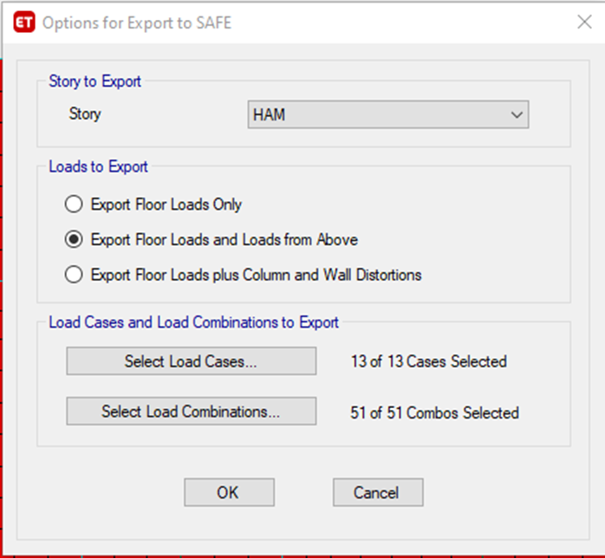Select Export Floor Loads Only option
Image resolution: width=605 pixels, height=558 pixels.
pos(74,205)
